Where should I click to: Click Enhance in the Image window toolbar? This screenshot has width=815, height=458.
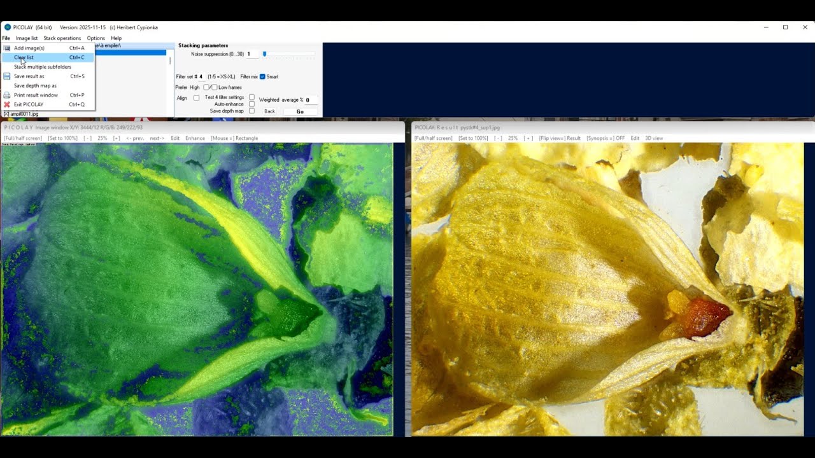click(195, 138)
